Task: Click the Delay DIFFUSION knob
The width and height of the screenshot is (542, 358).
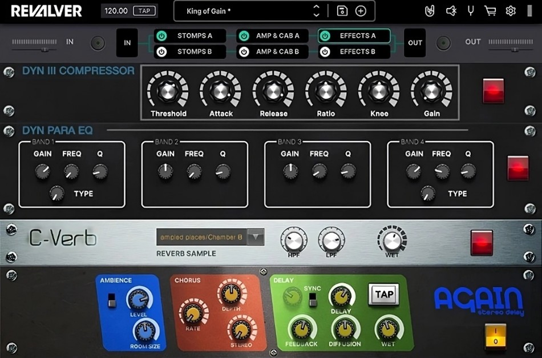Action: tap(344, 328)
